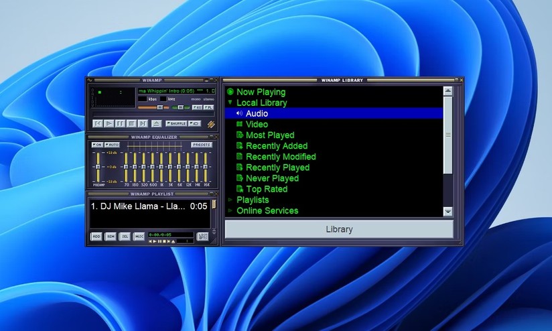Click the Pause playback button
The width and height of the screenshot is (552, 331).
click(120, 123)
